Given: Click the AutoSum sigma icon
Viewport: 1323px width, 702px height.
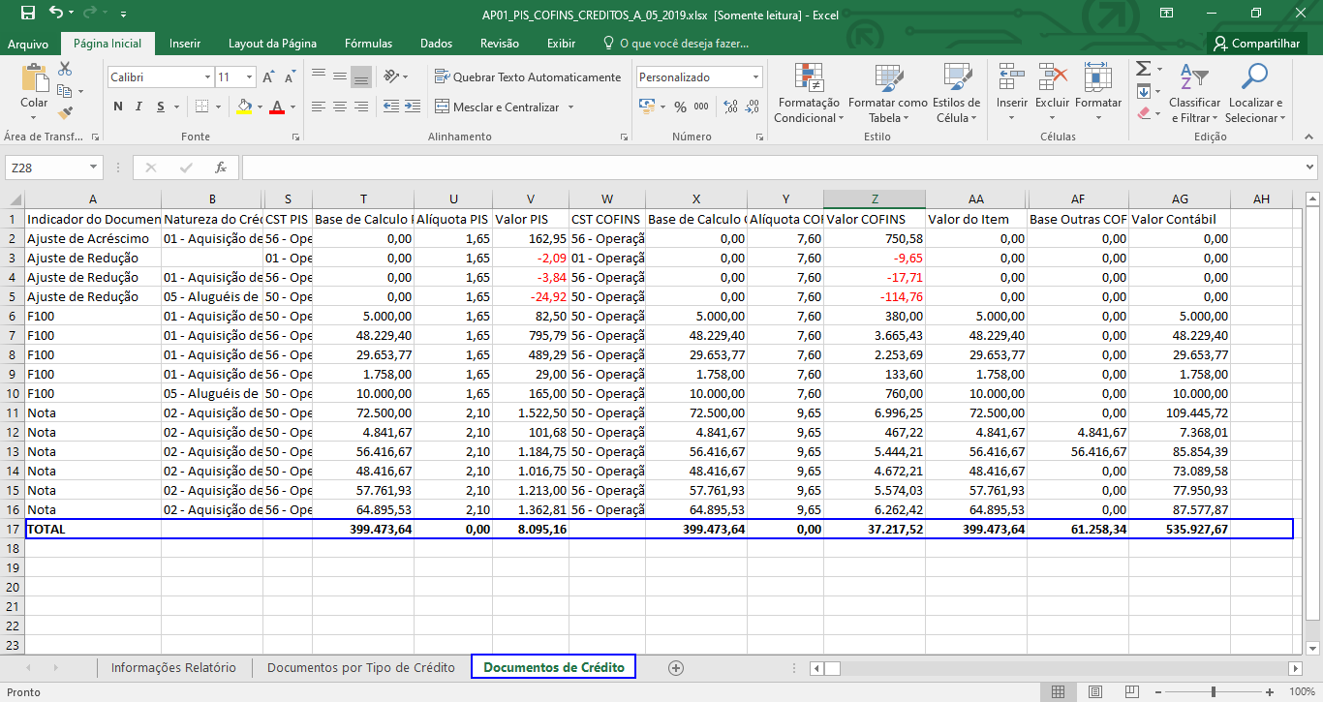Looking at the screenshot, I should coord(1144,69).
